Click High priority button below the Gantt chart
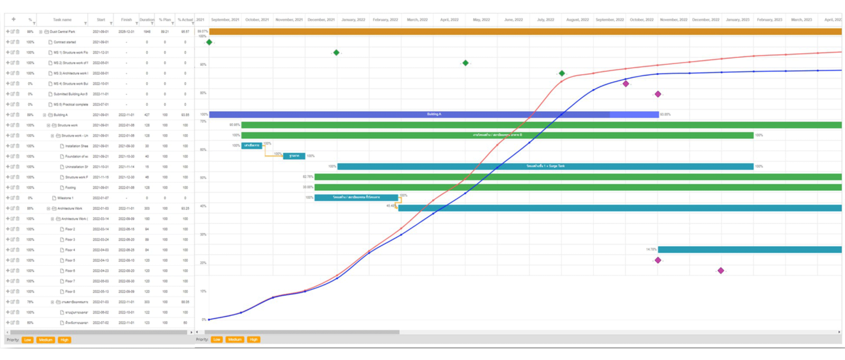Image resolution: width=845 pixels, height=360 pixels. tap(253, 340)
